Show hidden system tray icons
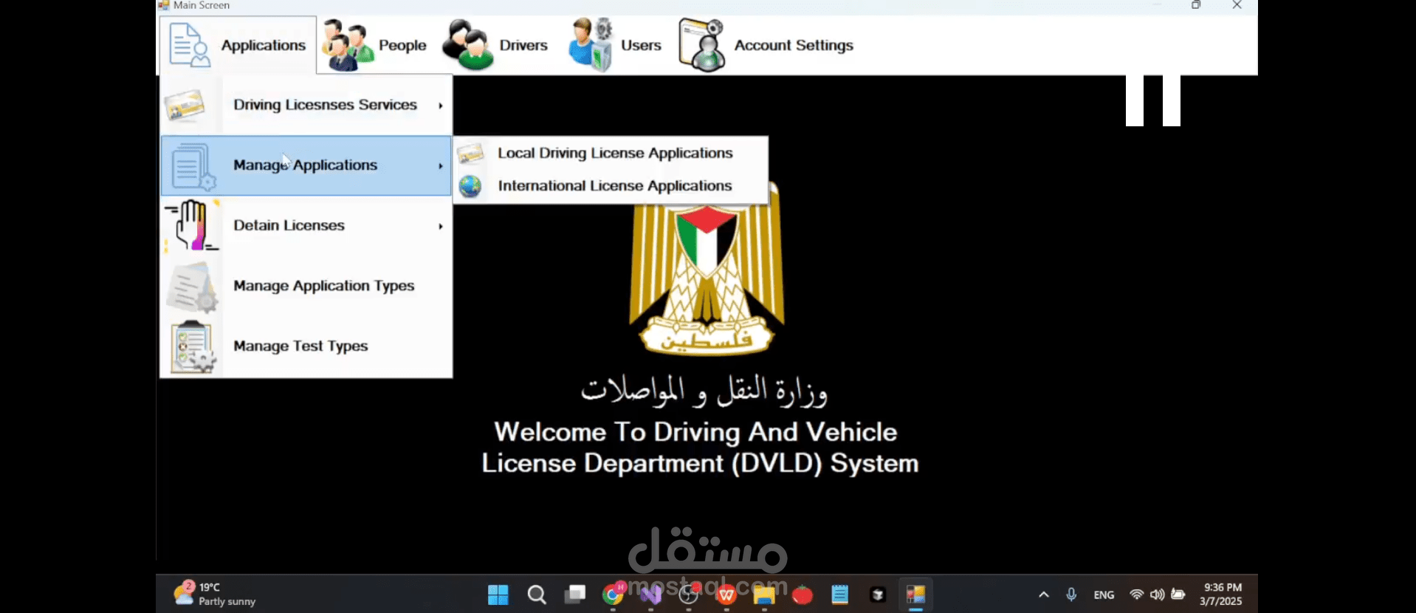The width and height of the screenshot is (1416, 613). (1044, 595)
